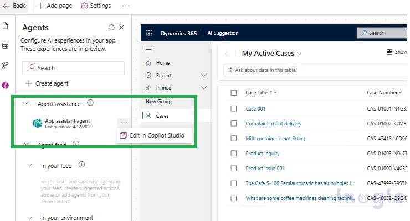Screen dimensions: 410x221
Task: Tick checkbox for Milk container is not fitting
Action: [234, 138]
